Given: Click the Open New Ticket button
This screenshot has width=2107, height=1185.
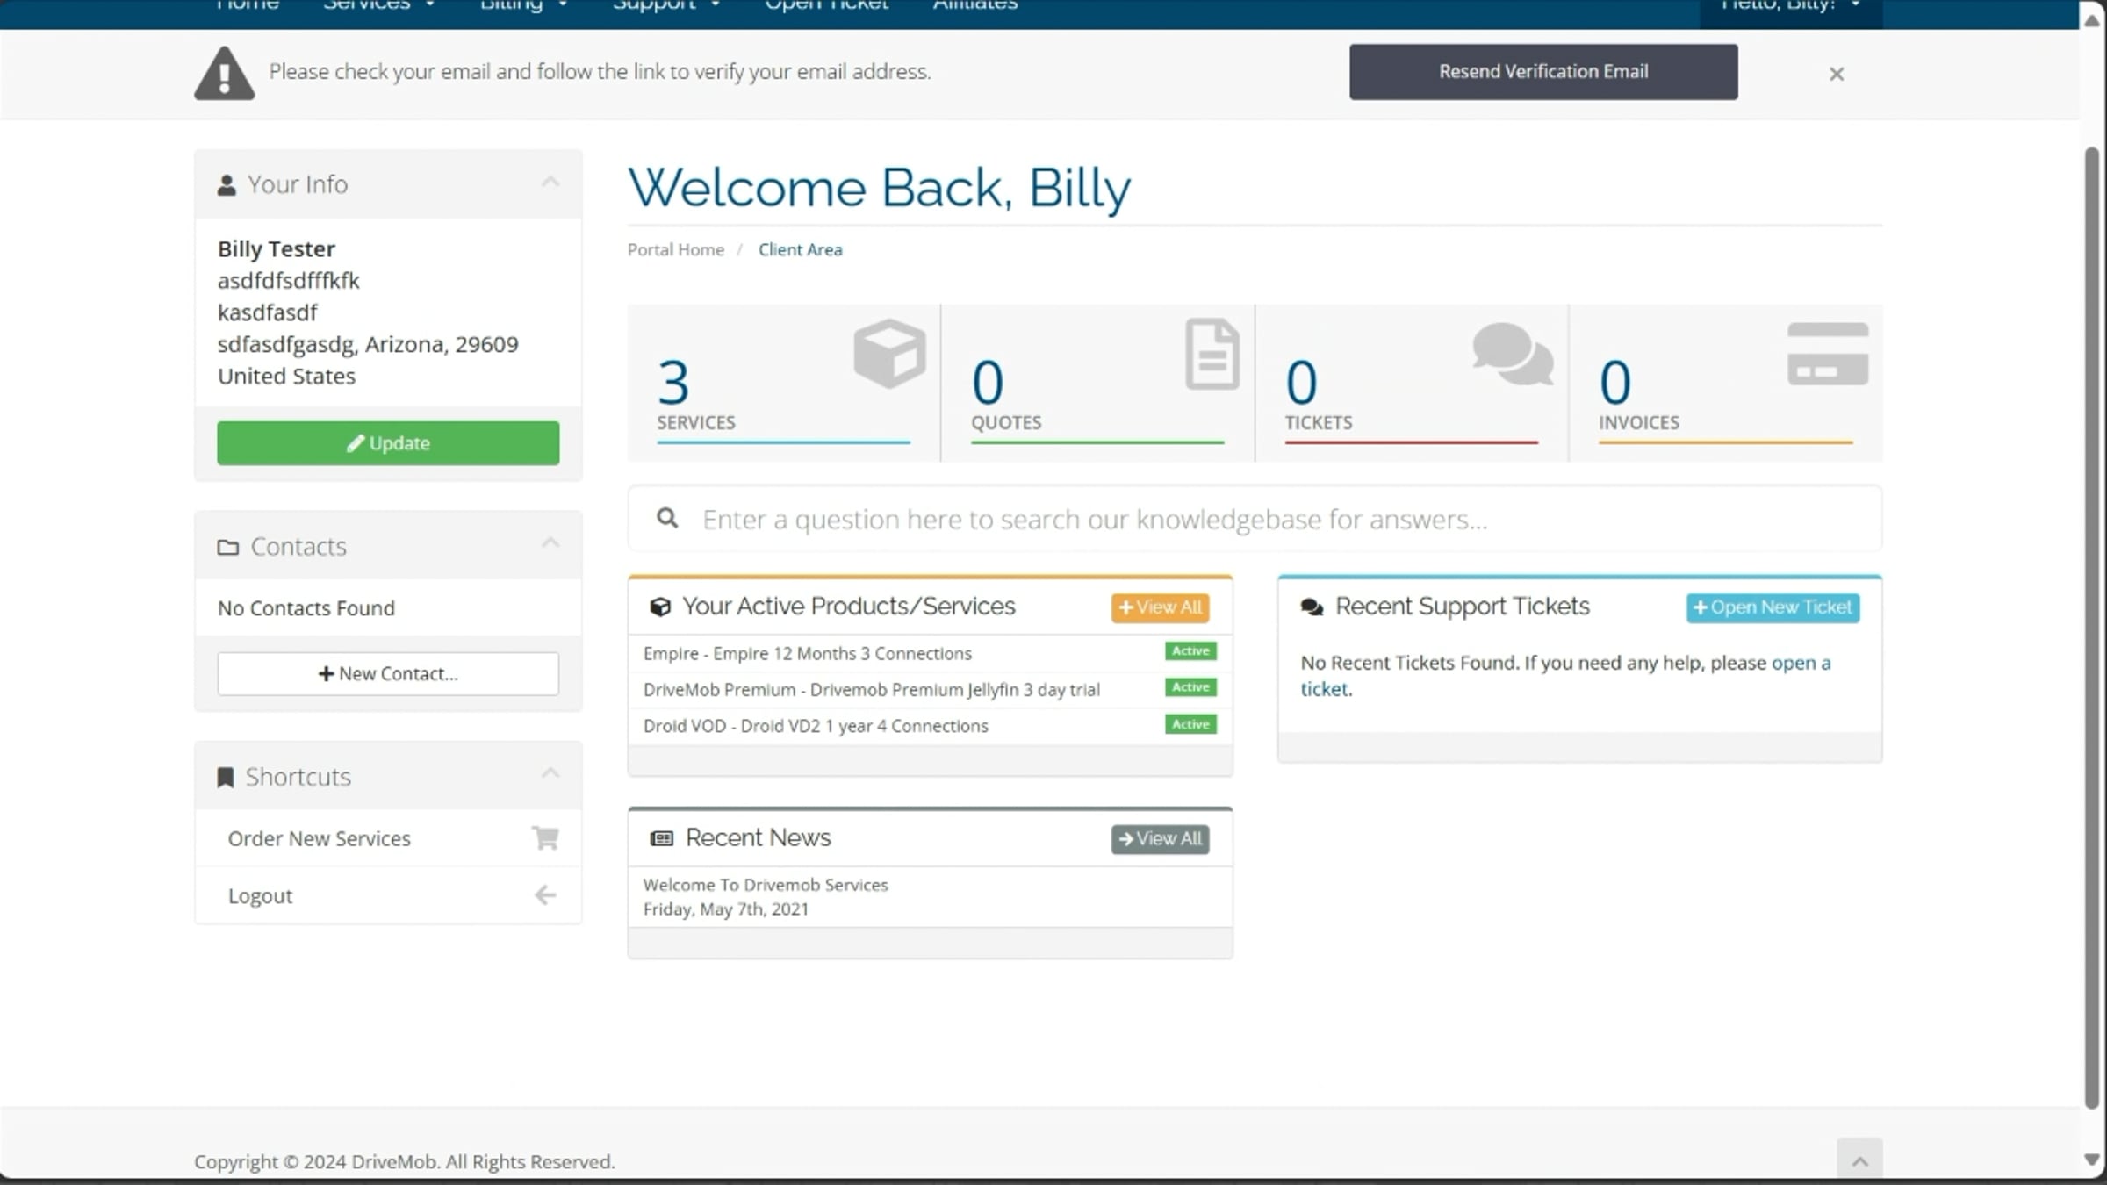Looking at the screenshot, I should pos(1772,607).
